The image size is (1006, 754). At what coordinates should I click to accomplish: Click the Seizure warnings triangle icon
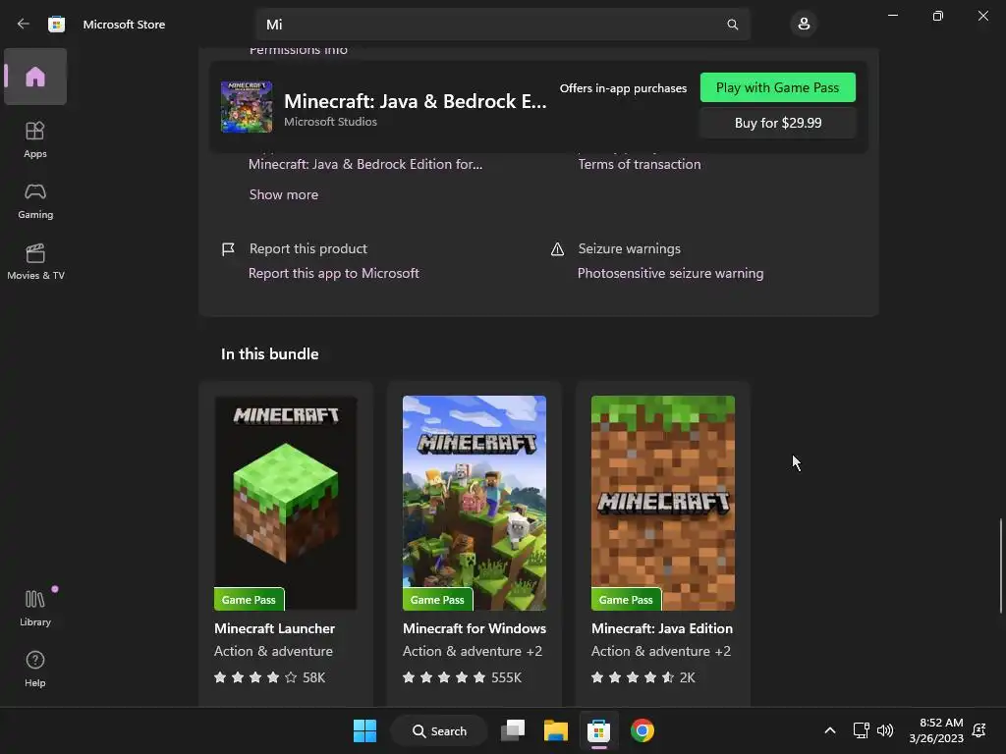click(x=558, y=248)
